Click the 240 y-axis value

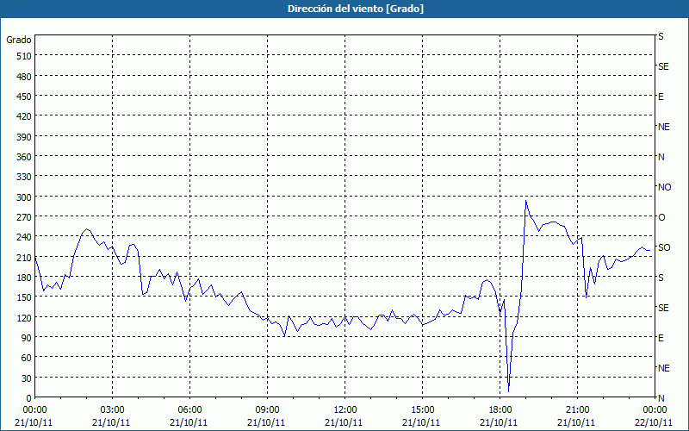point(24,238)
